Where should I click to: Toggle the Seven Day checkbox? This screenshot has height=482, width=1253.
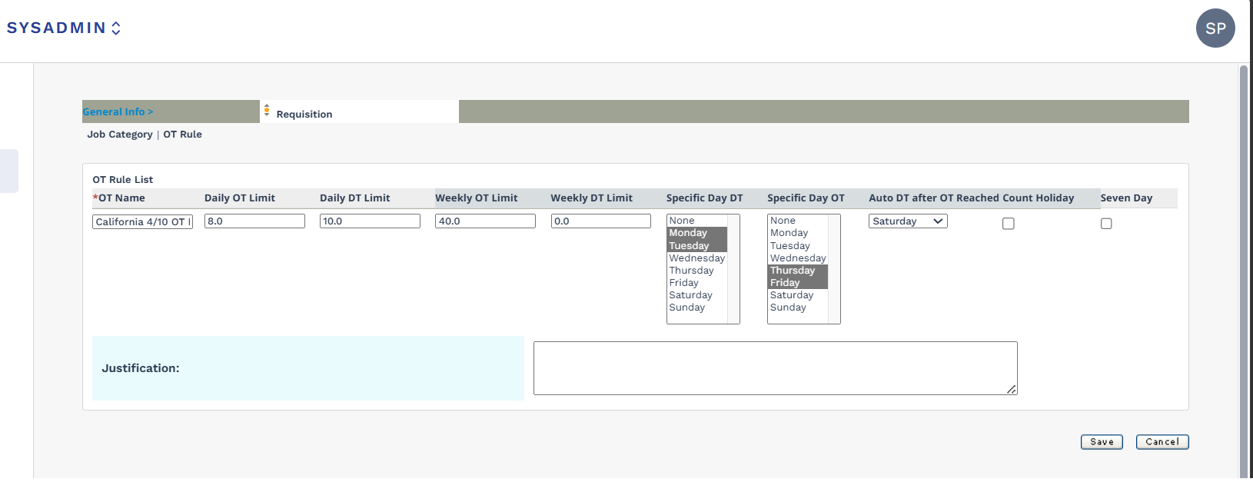(1106, 224)
